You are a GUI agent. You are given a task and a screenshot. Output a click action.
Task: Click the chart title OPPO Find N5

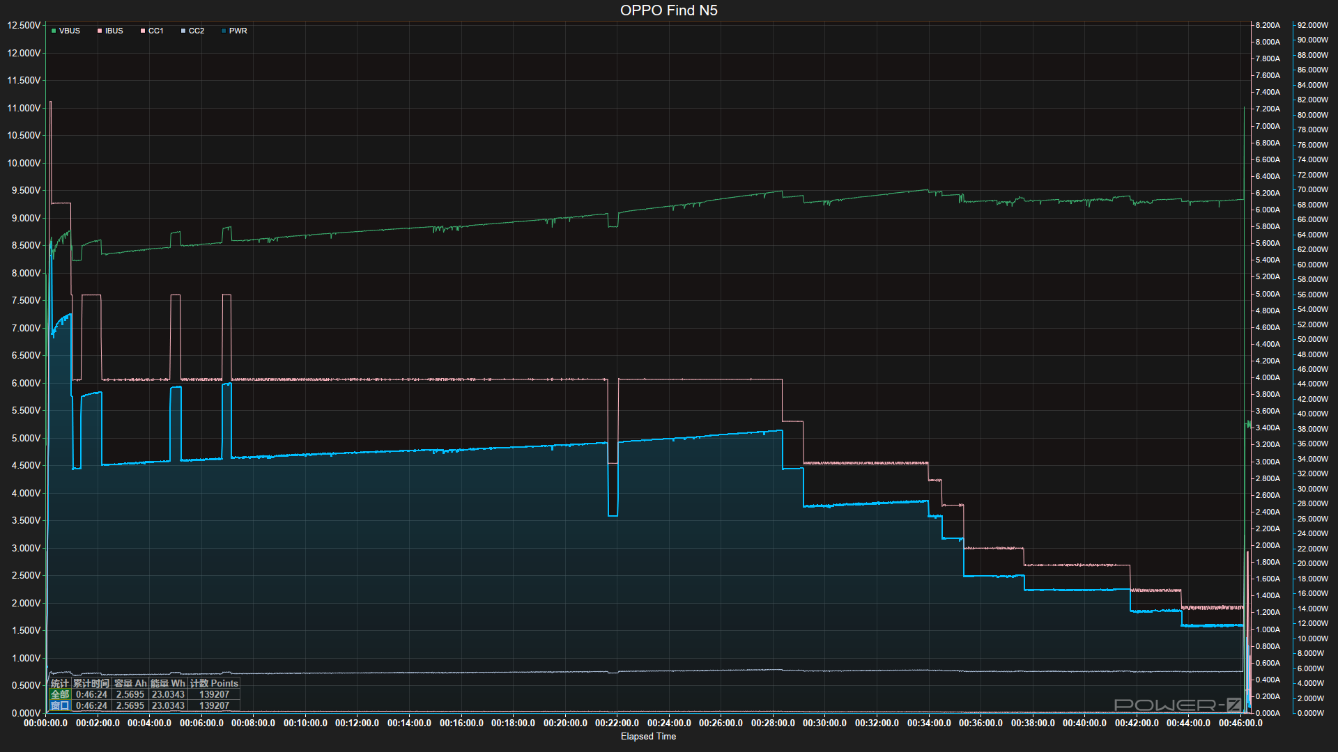(x=669, y=10)
